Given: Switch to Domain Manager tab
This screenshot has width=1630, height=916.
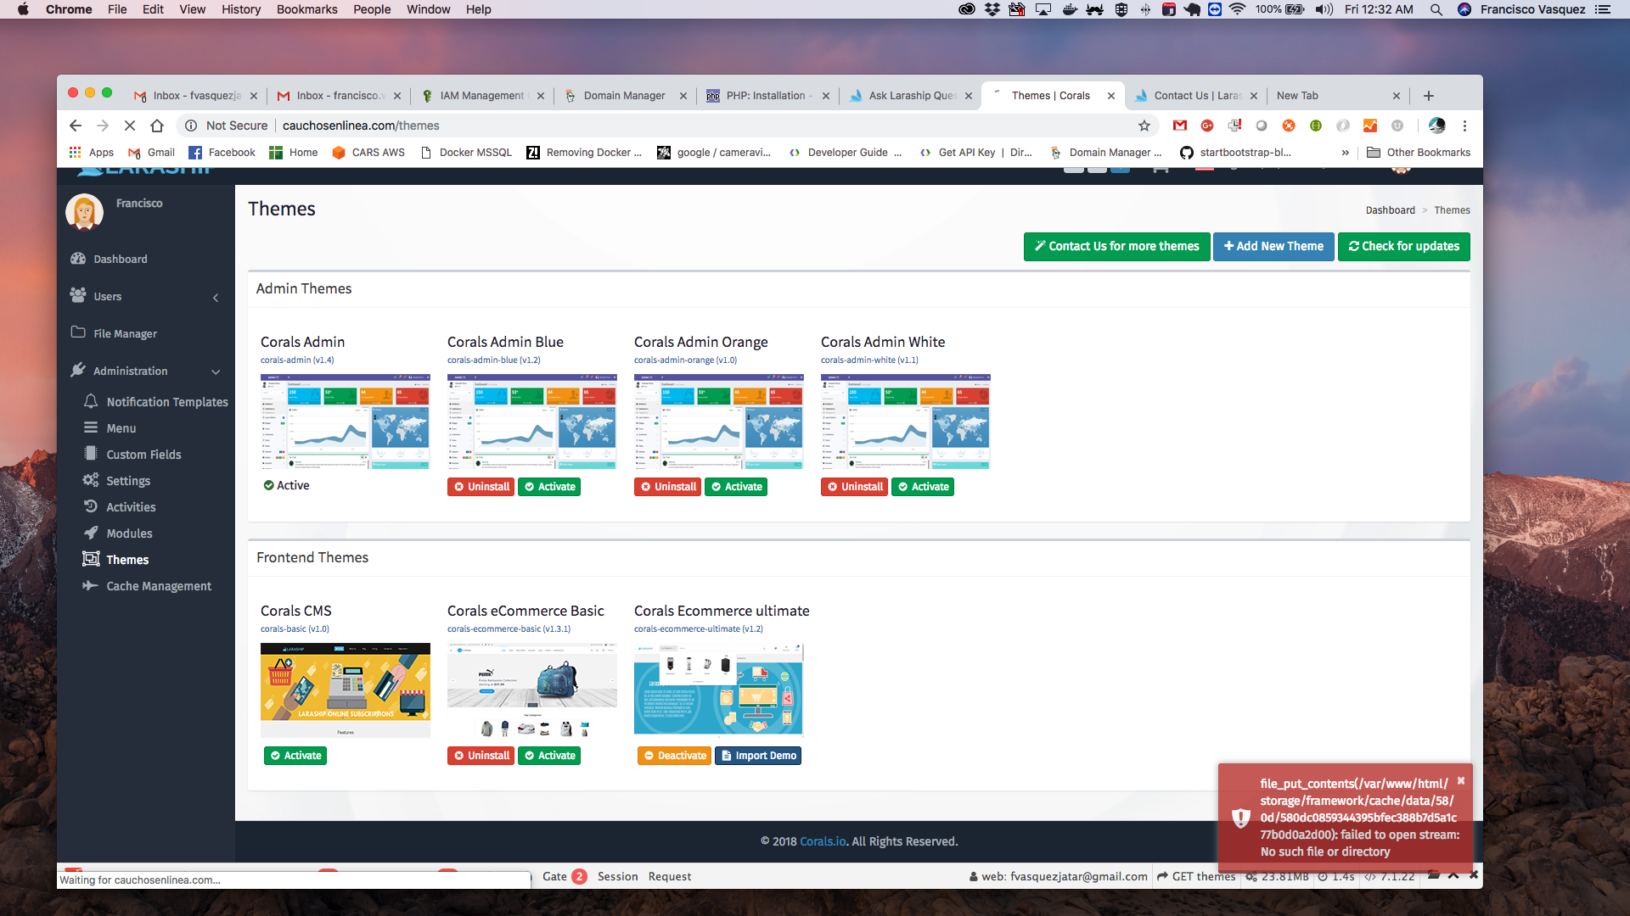Looking at the screenshot, I should pos(625,96).
